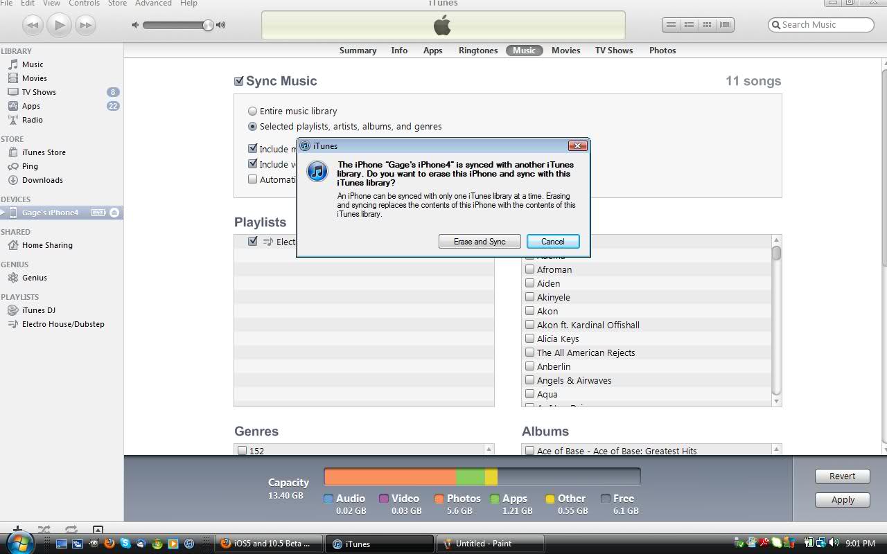This screenshot has height=554, width=887.
Task: Skip to previous track
Action: tap(33, 25)
